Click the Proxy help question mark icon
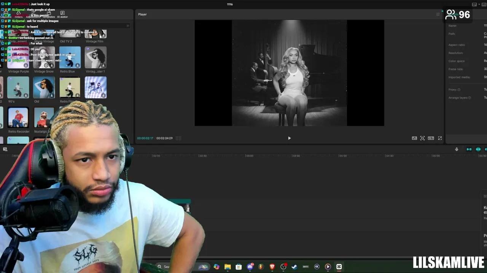 coord(459,90)
